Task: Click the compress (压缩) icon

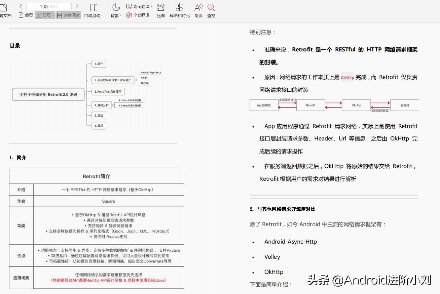Action: click(x=161, y=7)
